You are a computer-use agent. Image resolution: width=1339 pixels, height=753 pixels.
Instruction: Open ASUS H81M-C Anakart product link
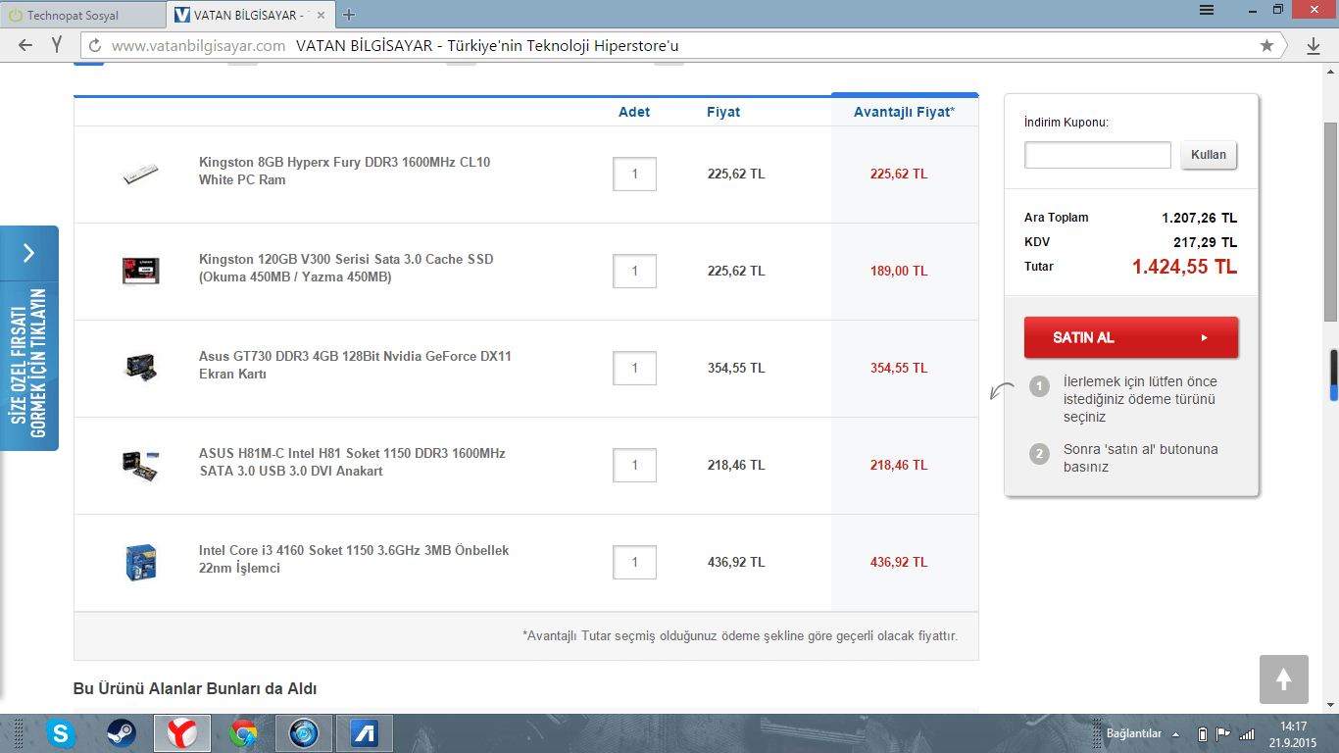tap(352, 462)
